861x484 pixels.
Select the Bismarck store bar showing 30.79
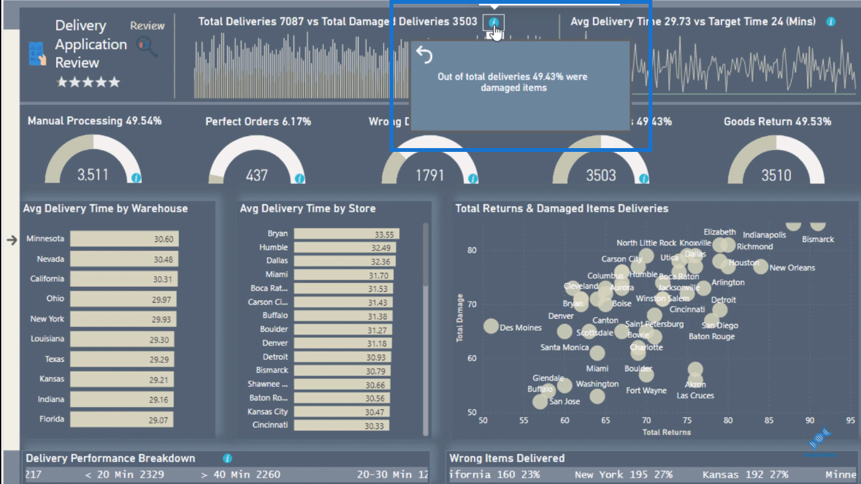(342, 371)
